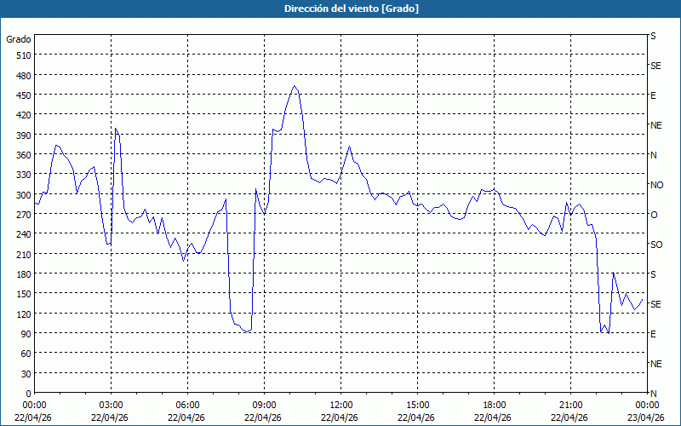Select the 18:00 time marker
Viewport: 681px width, 426px height.
pos(494,405)
